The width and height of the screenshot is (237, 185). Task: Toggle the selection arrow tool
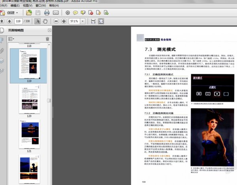pos(38,21)
